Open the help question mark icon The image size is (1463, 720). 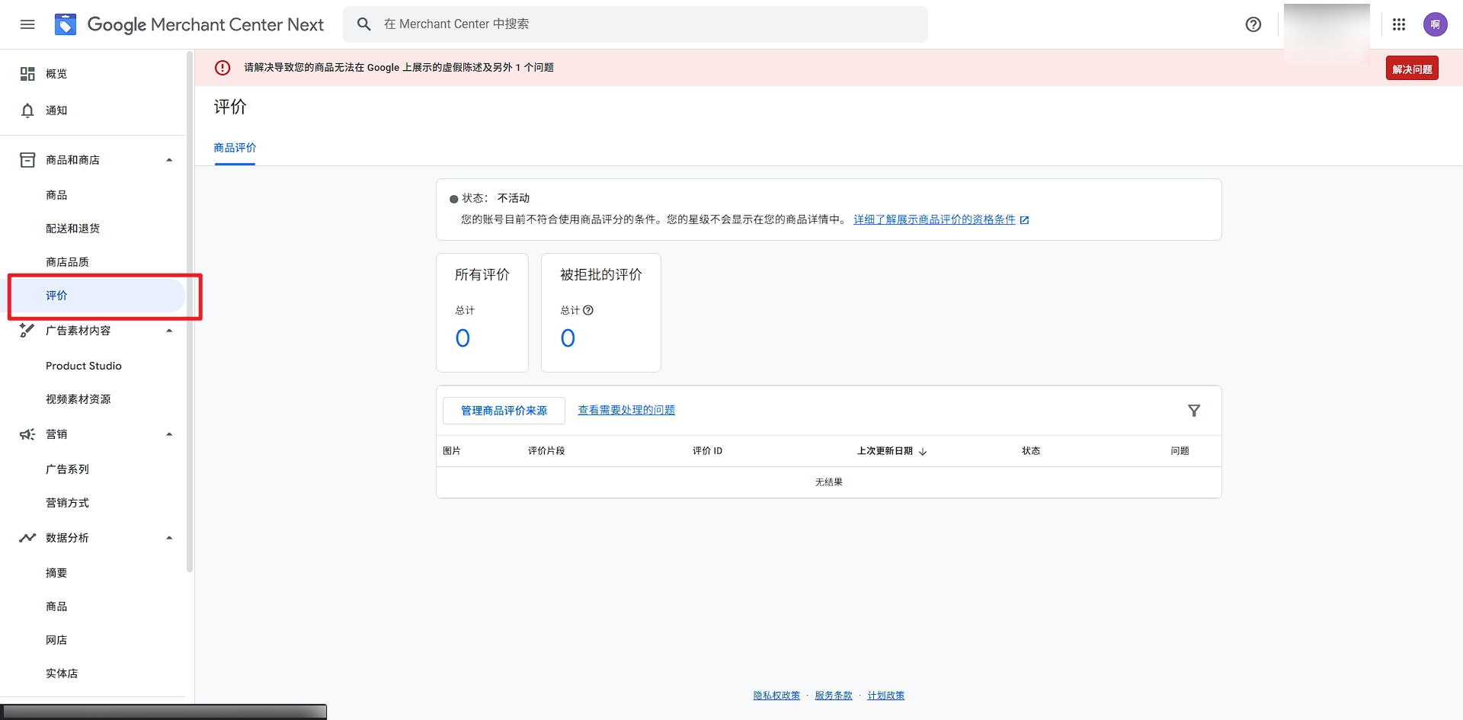(x=1253, y=24)
